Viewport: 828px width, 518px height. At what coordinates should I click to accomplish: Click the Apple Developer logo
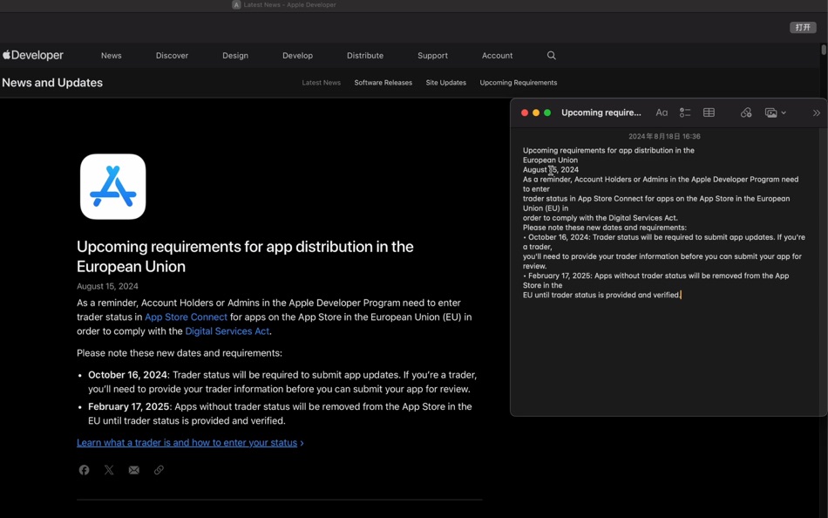pyautogui.click(x=33, y=55)
